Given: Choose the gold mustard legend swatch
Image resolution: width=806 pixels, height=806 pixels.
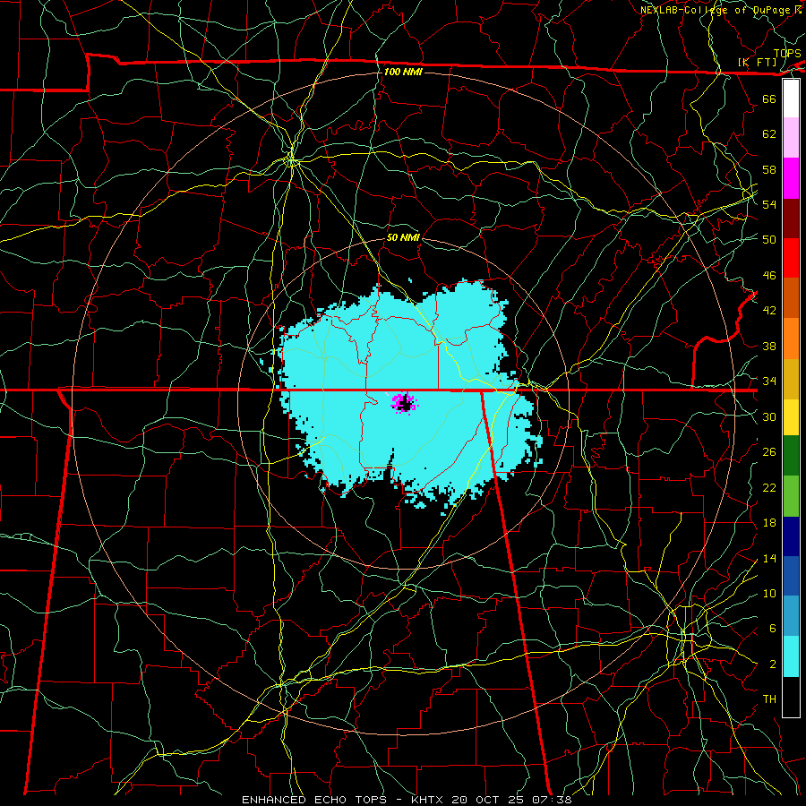Looking at the screenshot, I should click(791, 379).
